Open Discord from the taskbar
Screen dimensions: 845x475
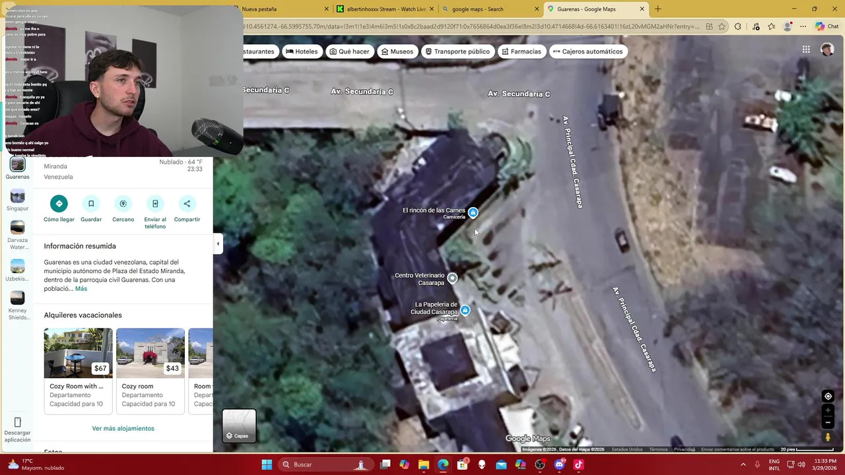[559, 464]
